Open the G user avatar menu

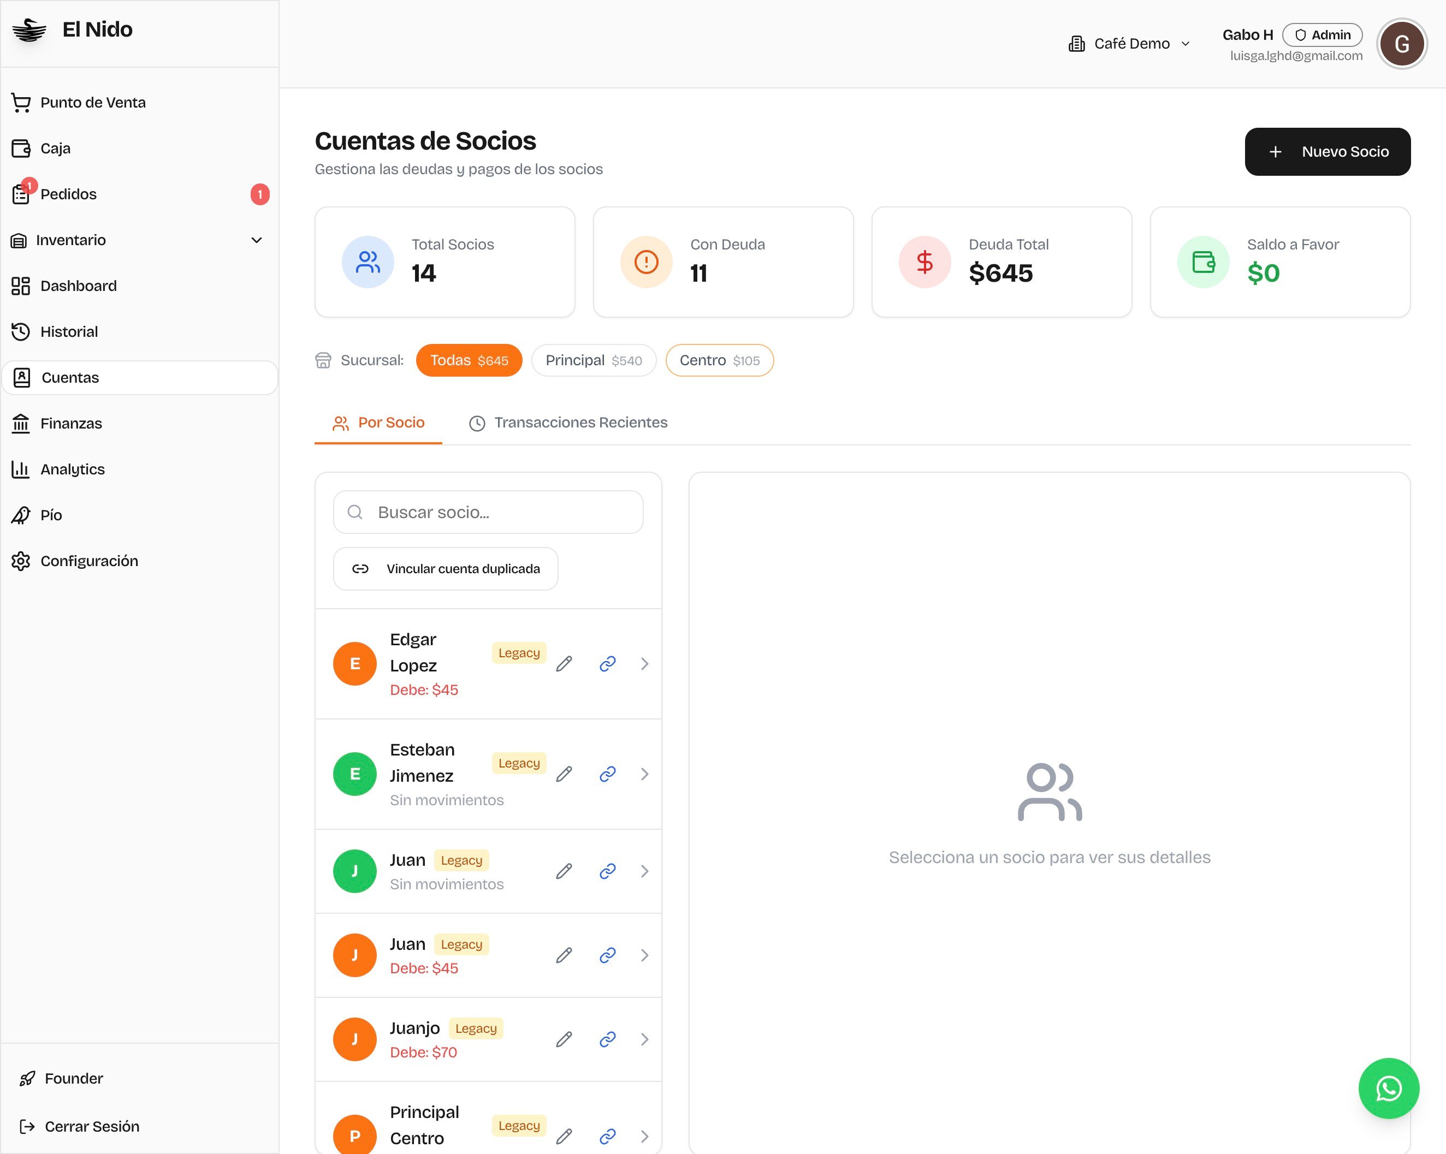coord(1401,44)
